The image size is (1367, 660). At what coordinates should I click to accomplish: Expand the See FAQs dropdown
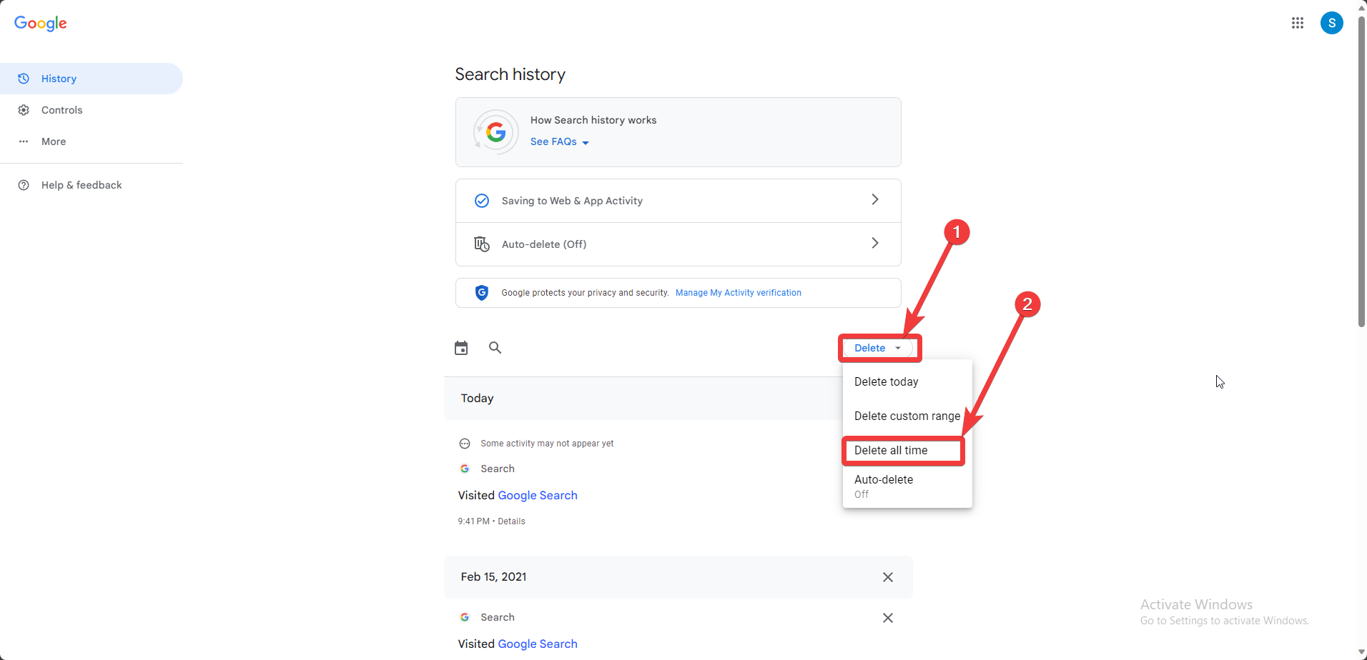click(560, 142)
